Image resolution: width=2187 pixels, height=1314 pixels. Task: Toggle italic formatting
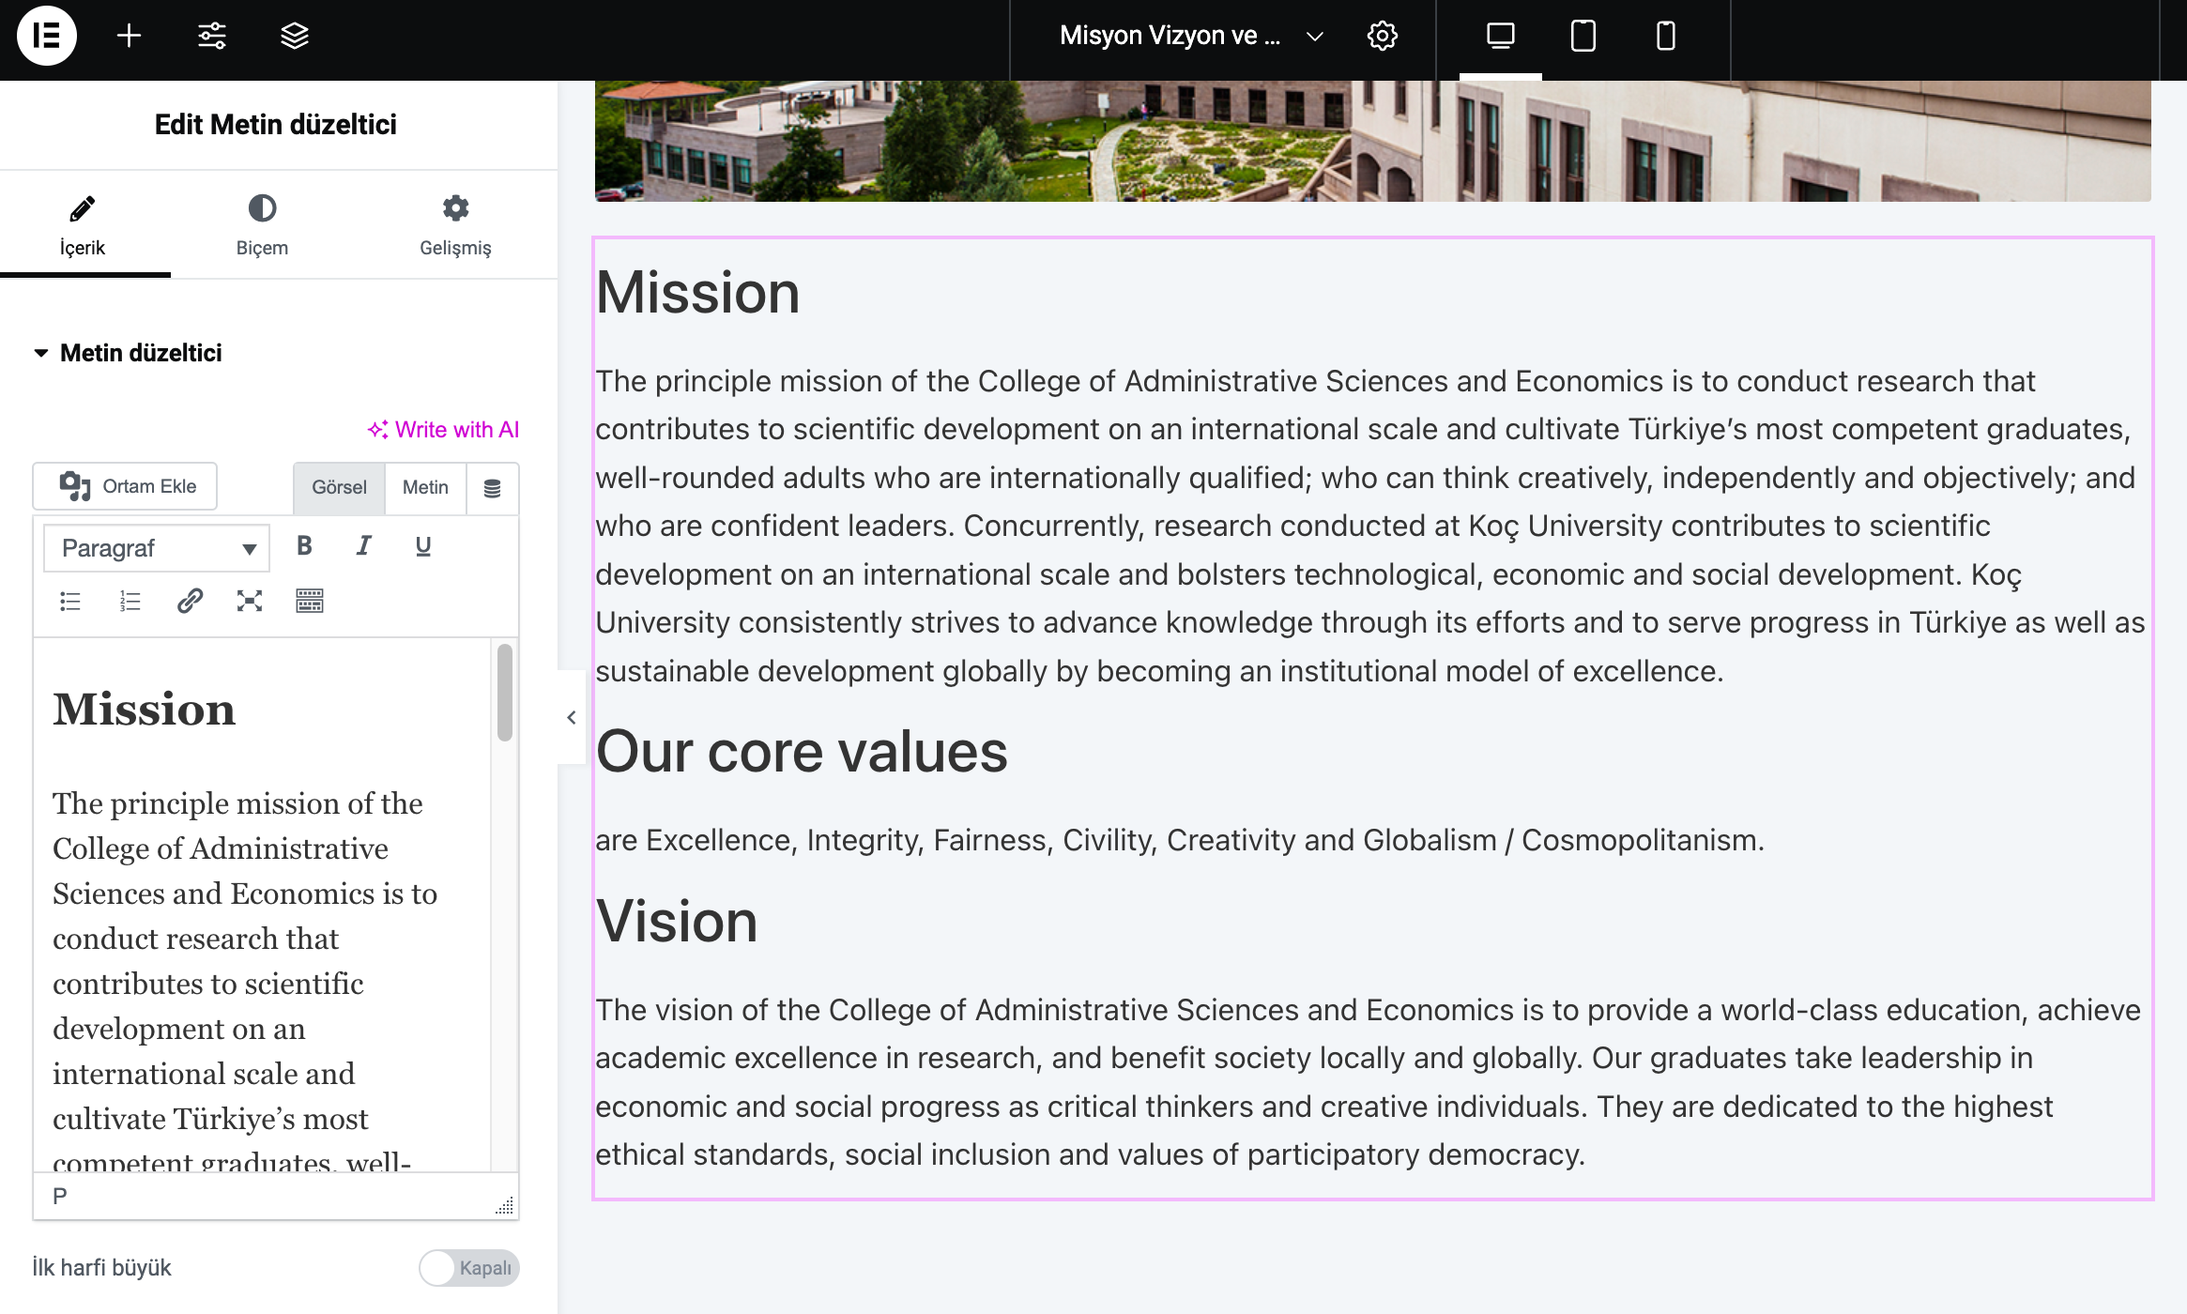[x=363, y=546]
